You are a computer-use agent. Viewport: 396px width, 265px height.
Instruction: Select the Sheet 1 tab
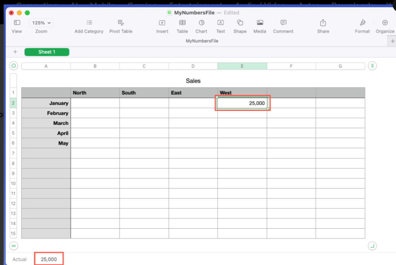coord(46,52)
